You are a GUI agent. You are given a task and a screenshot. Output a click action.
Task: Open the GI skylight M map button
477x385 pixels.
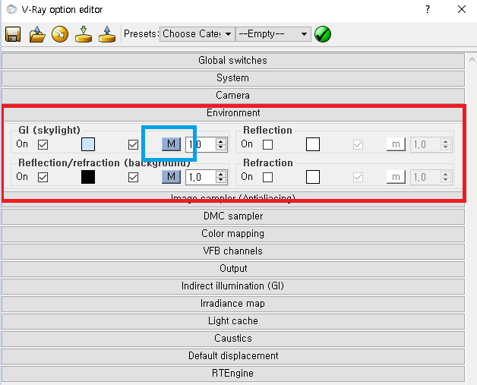pos(171,144)
